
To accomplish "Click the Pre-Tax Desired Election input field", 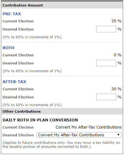I will click(x=106, y=29).
